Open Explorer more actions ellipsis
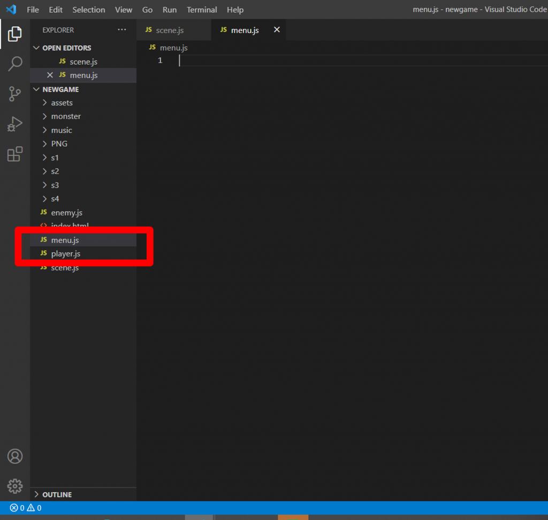This screenshot has height=520, width=548. pyautogui.click(x=121, y=30)
